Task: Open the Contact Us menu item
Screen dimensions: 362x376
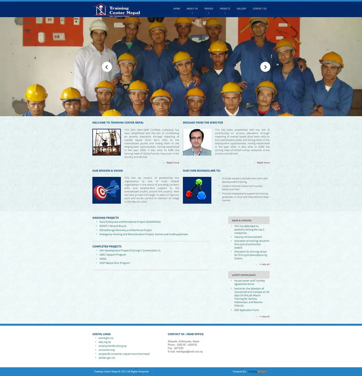Action: [x=259, y=9]
